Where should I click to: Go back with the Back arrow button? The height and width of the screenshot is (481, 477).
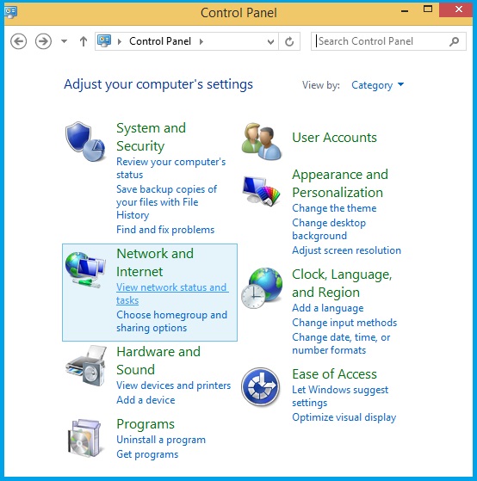18,41
